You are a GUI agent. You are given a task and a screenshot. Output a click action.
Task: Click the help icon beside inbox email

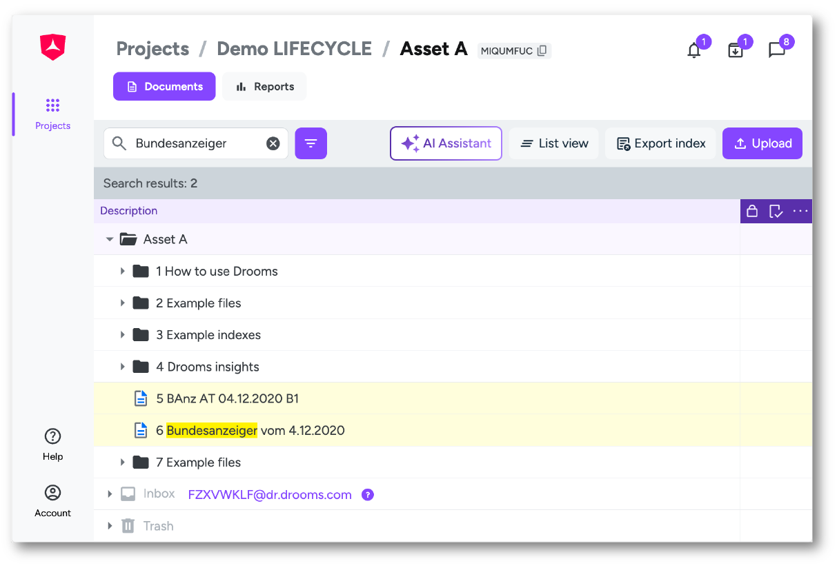point(368,494)
